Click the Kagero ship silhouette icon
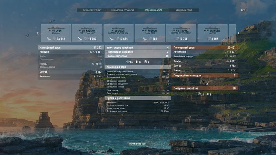The width and height of the screenshot is (276, 155). point(87,28)
